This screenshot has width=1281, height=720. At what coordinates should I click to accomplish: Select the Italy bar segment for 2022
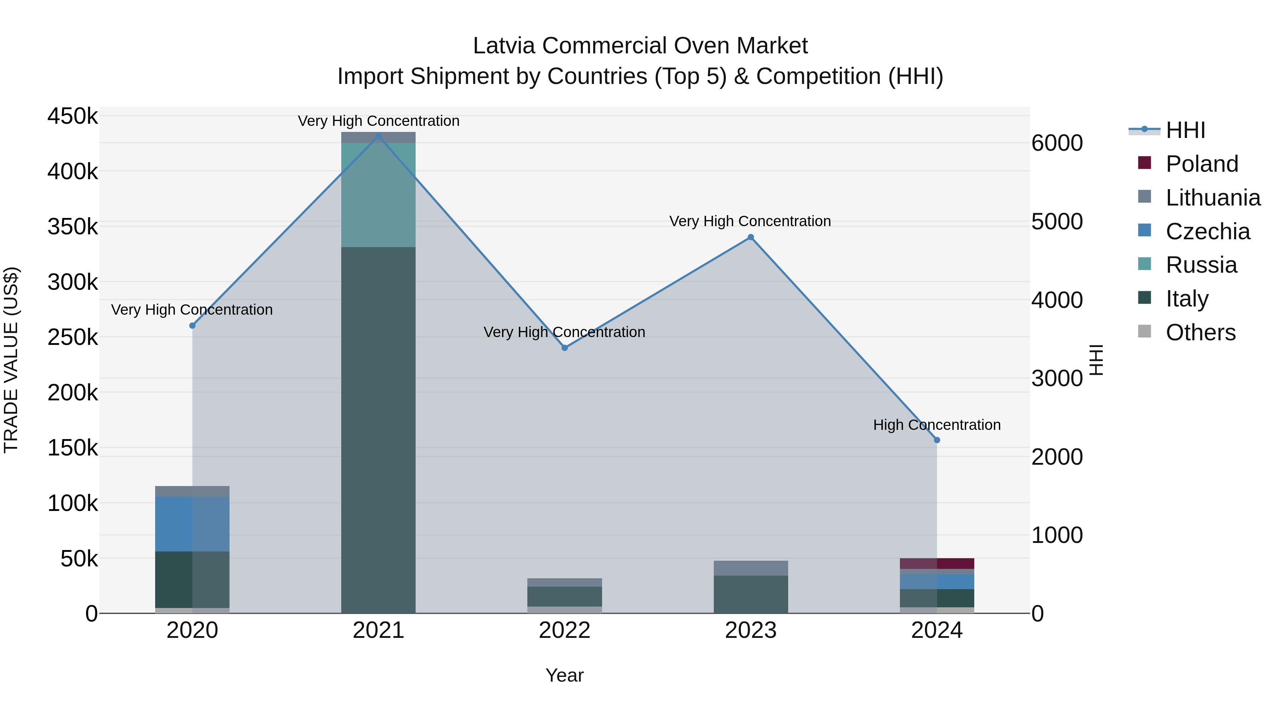[564, 596]
